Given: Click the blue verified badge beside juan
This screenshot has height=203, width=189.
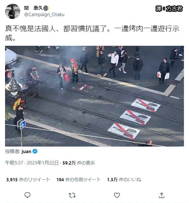Looking at the screenshot, I should 35,151.
